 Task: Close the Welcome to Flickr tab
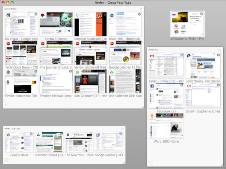[202, 14]
